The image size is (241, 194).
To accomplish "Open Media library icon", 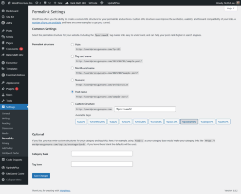I will click(3, 37).
